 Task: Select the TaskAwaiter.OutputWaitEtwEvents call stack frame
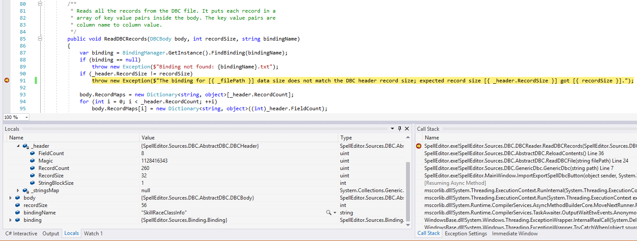click(x=530, y=213)
